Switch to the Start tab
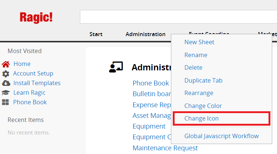The height and width of the screenshot is (154, 277). click(96, 34)
